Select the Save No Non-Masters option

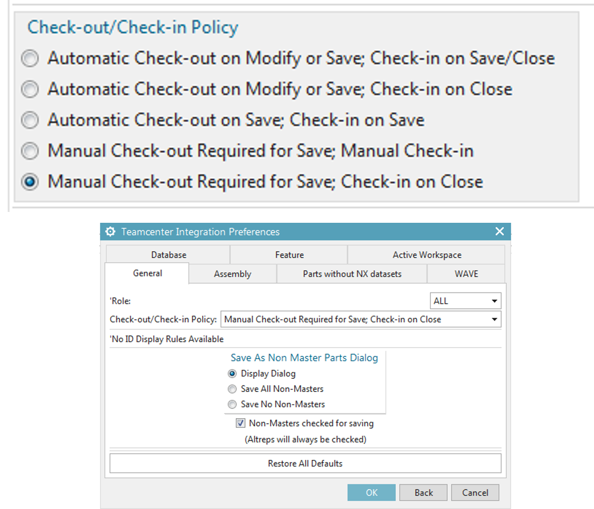tap(232, 404)
